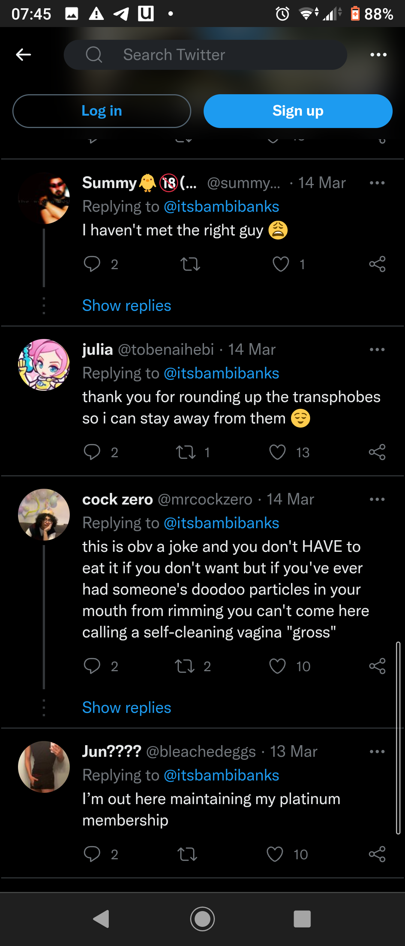Focus the Search Twitter field

pos(205,55)
